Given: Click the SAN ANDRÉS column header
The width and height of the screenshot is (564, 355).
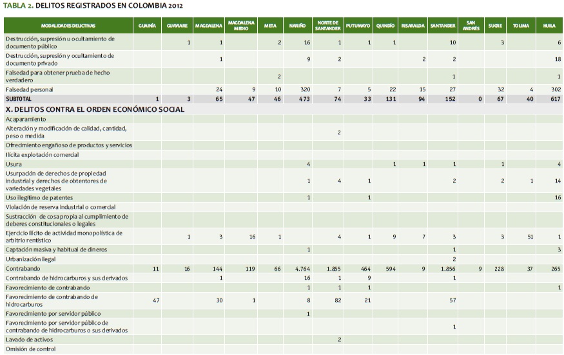Looking at the screenshot, I should tap(471, 26).
